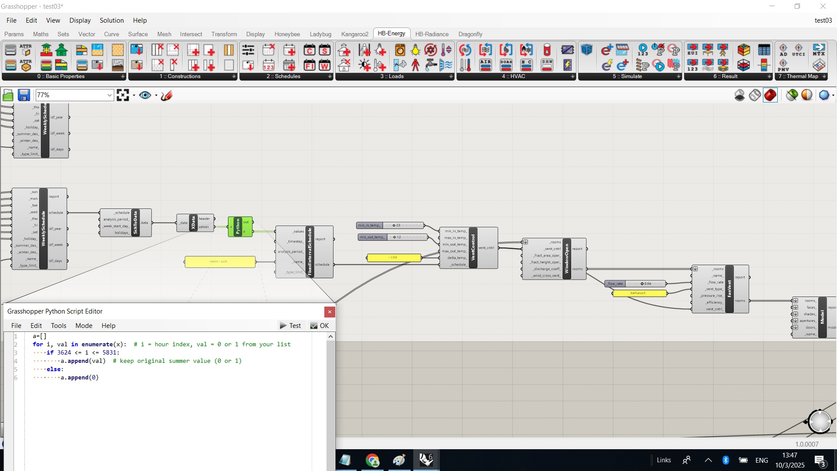837x471 pixels.
Task: Expand the 4 :: HVAC panel
Action: 572,76
